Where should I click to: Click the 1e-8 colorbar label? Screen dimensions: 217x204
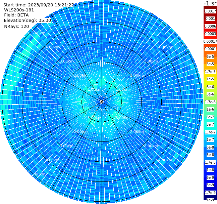210,170
